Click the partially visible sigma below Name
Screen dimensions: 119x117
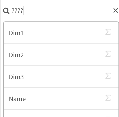point(108,117)
